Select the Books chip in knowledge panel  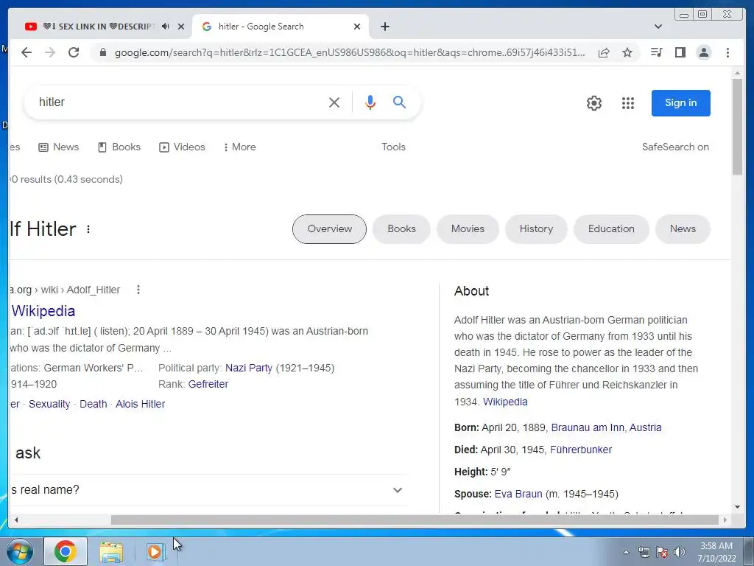point(401,229)
